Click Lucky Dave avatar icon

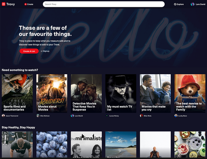(176, 116)
